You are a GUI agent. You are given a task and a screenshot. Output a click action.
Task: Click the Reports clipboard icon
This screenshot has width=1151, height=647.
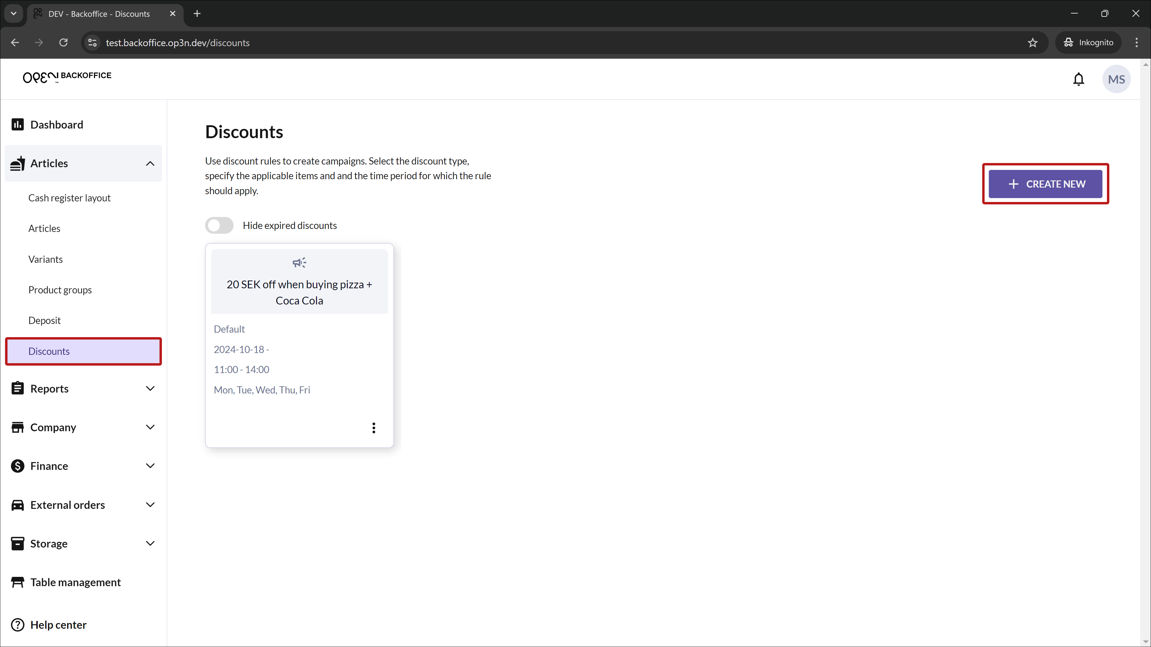pos(17,388)
